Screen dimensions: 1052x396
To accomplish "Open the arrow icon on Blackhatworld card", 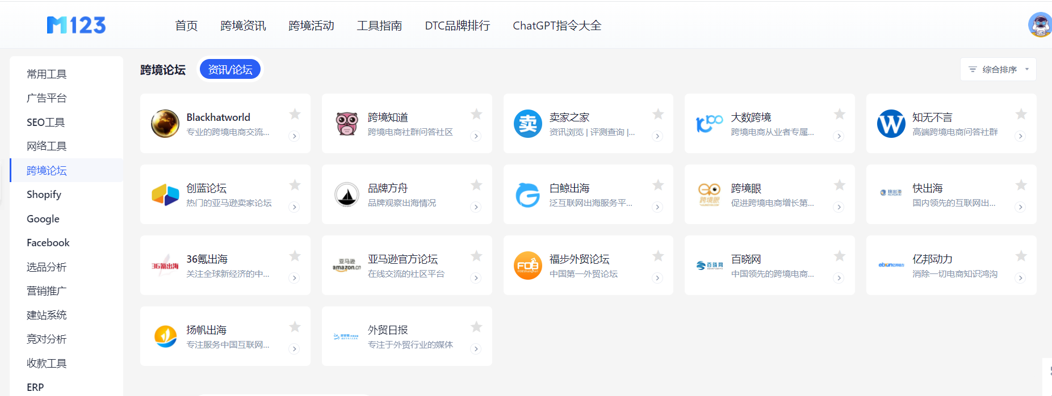I will click(294, 136).
